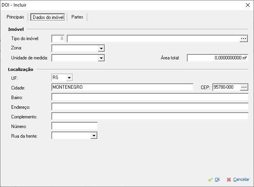
Task: Click the CEP input field
Action: (x=225, y=88)
